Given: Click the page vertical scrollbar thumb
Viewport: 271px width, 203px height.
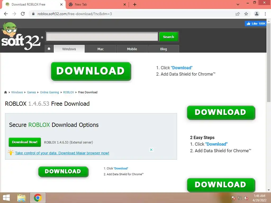Looking at the screenshot, I should click(x=269, y=63).
